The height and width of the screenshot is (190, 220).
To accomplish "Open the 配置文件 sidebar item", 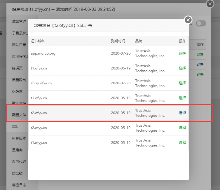I will click(x=19, y=115).
